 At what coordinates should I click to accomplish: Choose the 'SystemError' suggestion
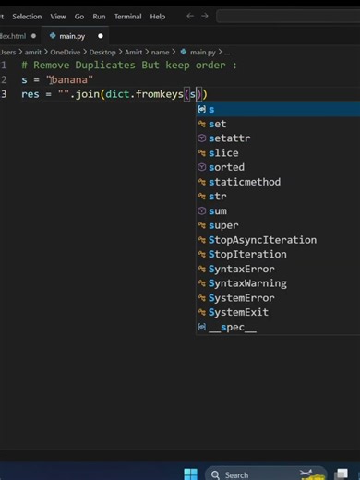coord(278,298)
